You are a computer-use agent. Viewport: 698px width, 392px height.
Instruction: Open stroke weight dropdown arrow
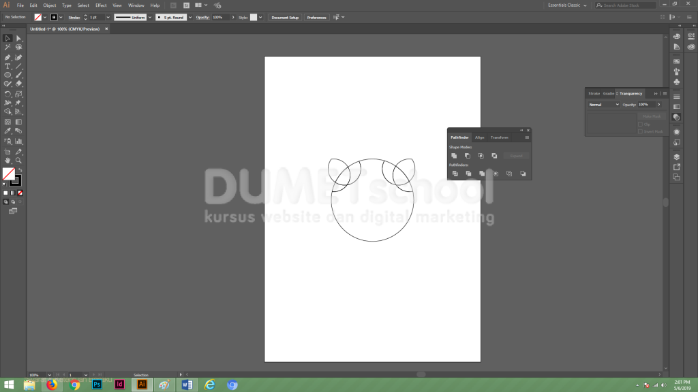[x=108, y=17]
